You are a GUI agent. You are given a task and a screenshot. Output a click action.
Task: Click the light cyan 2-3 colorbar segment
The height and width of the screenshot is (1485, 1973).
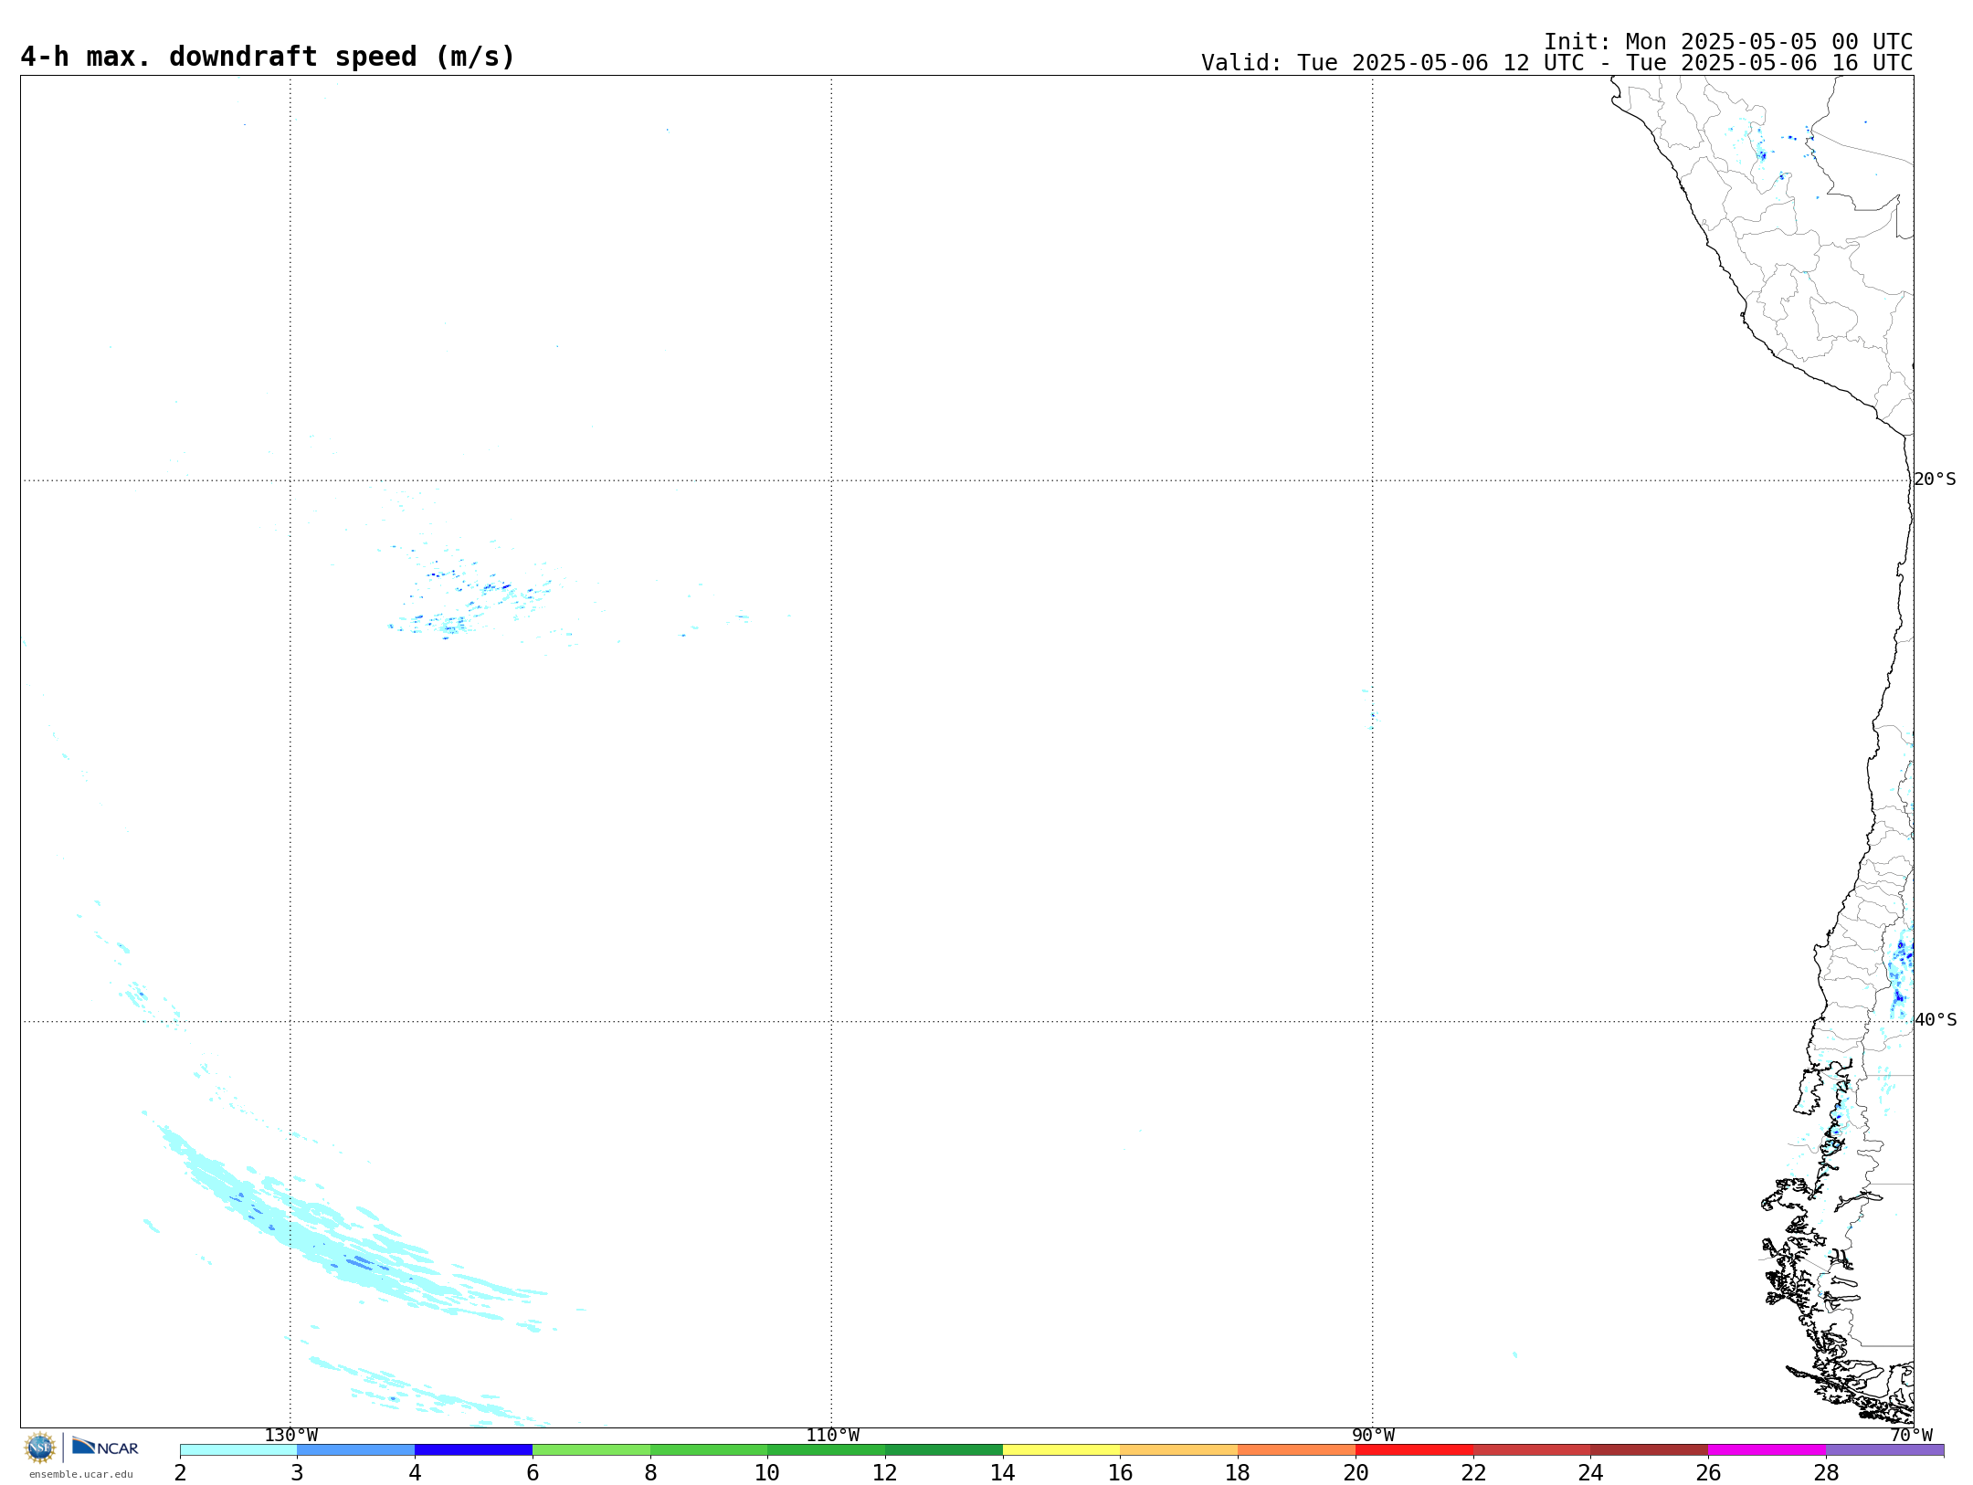click(x=238, y=1450)
